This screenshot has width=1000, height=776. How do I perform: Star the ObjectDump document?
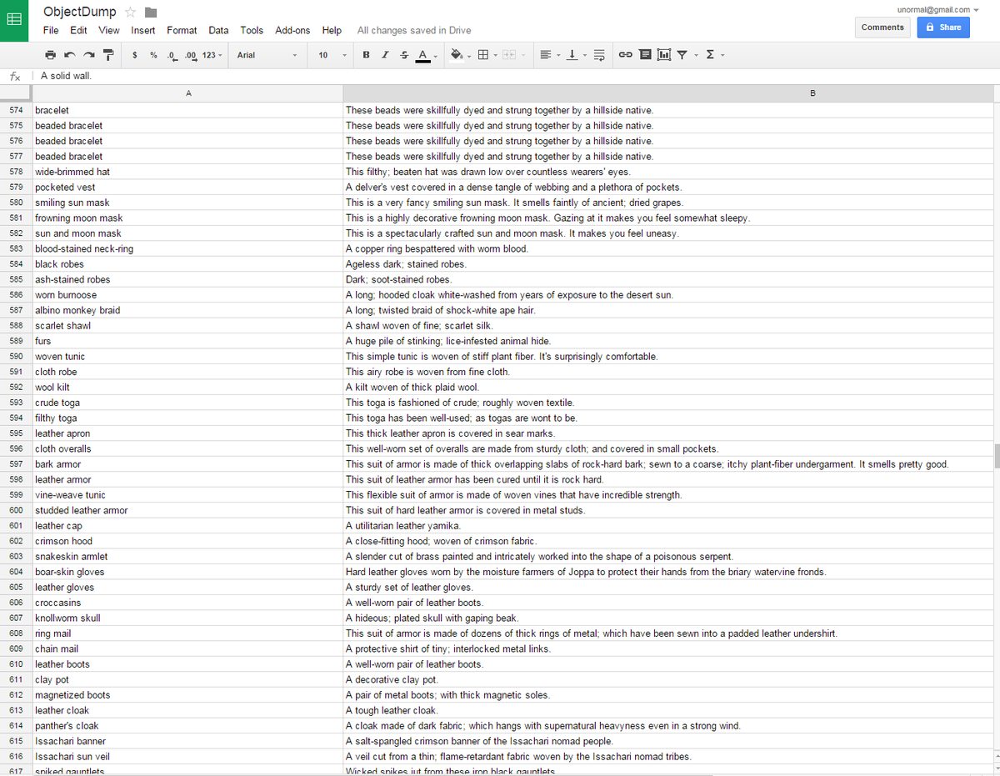pyautogui.click(x=130, y=12)
